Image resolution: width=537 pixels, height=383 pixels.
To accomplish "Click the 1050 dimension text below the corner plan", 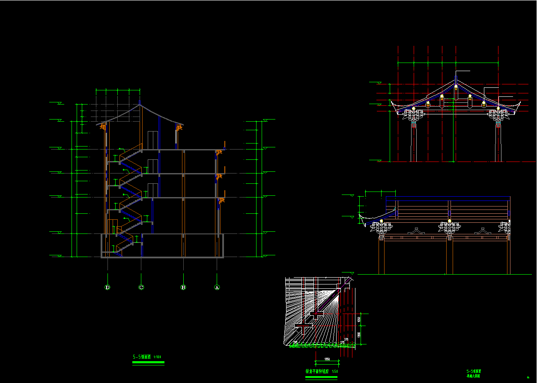I will click(x=327, y=359).
